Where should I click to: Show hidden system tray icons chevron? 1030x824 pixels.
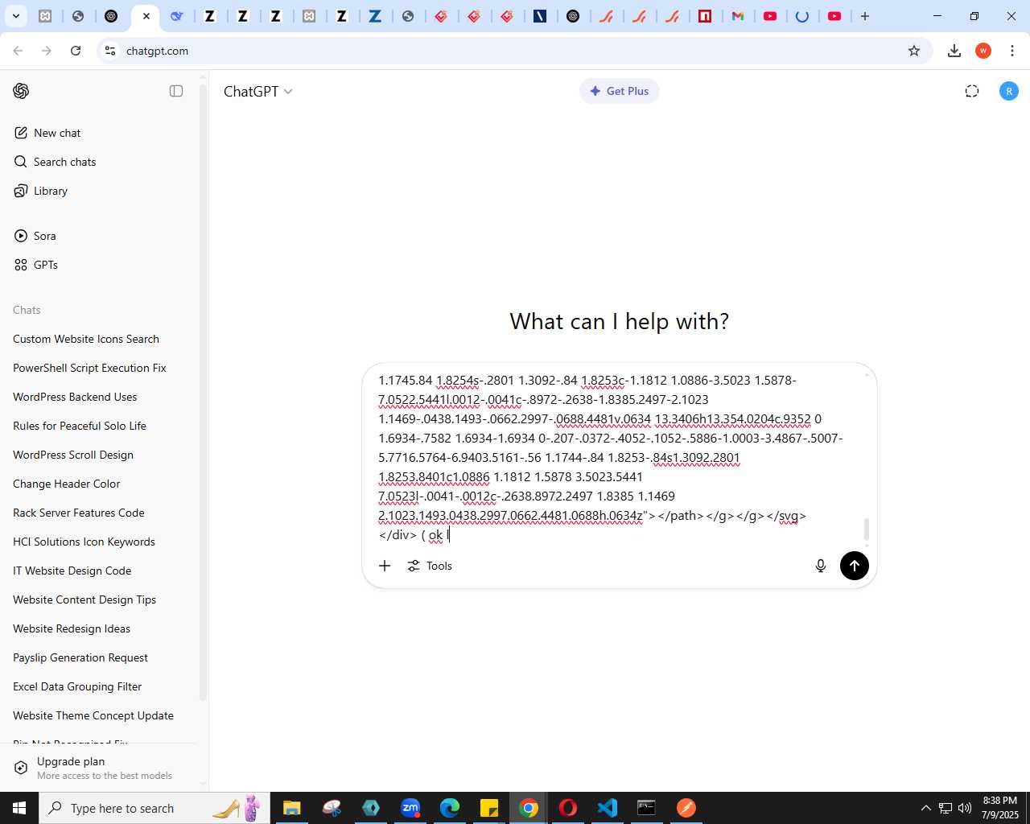pos(925,808)
